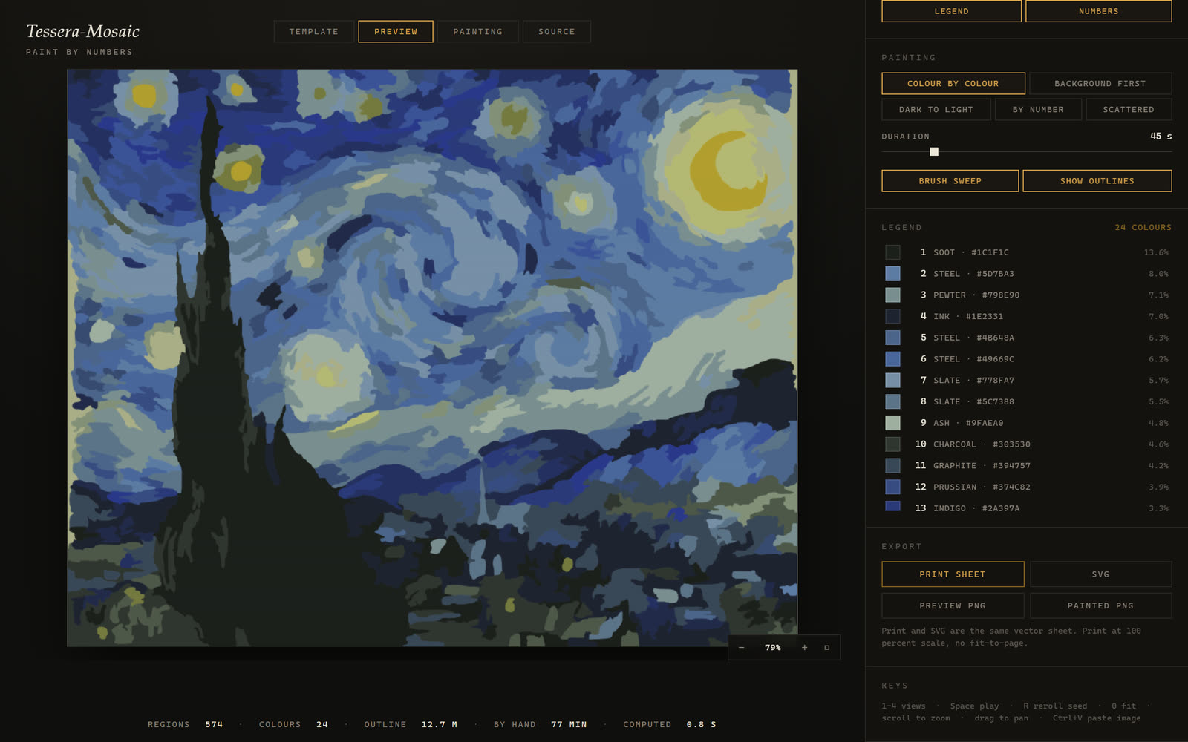
Task: Click the 45 s duration value
Action: click(1161, 137)
